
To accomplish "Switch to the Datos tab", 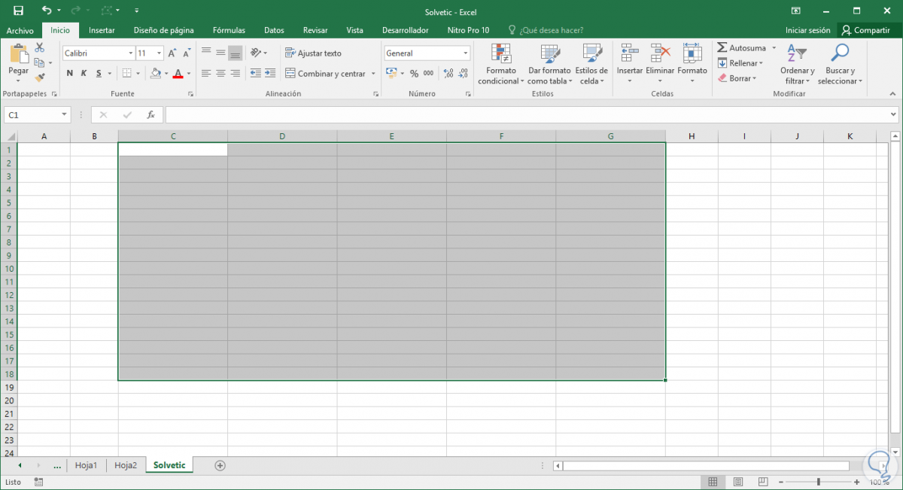I will (x=274, y=30).
